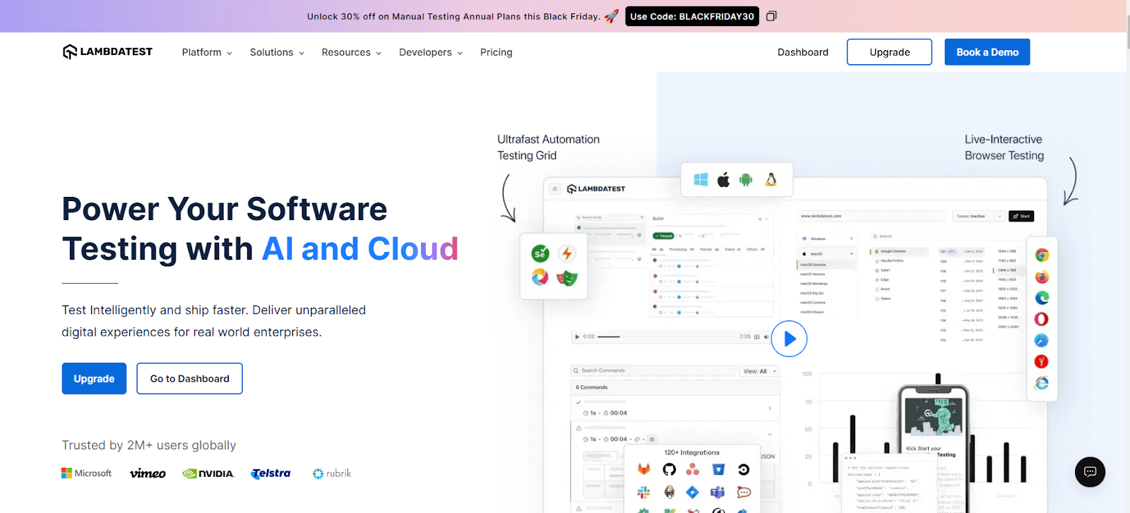Click the outlined Upgrade button in the navigation bar

coord(890,52)
